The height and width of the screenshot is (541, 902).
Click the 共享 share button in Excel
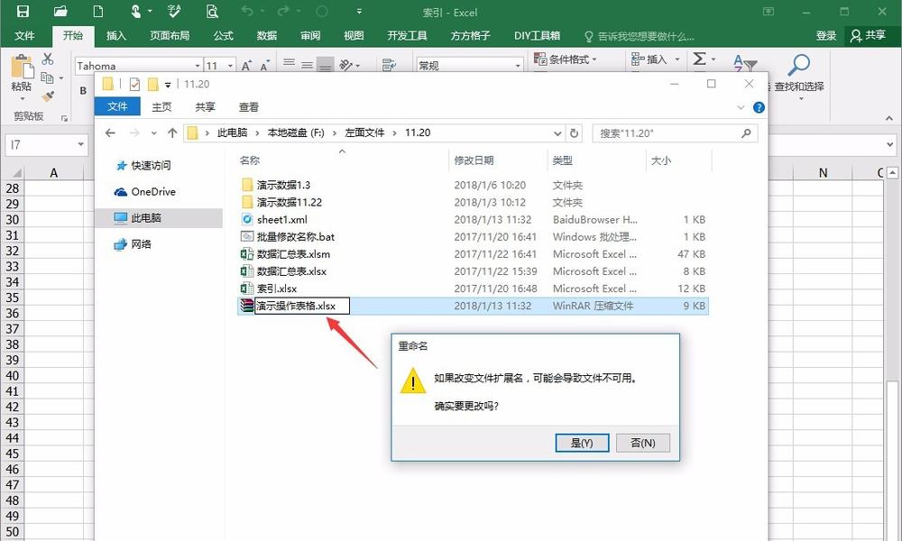coord(868,36)
